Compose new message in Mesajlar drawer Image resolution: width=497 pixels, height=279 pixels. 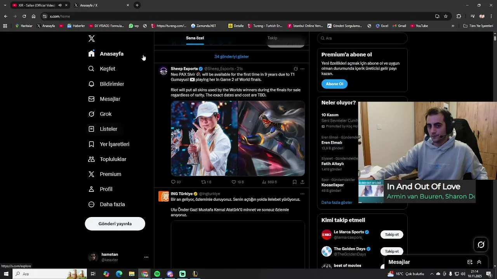[470, 262]
